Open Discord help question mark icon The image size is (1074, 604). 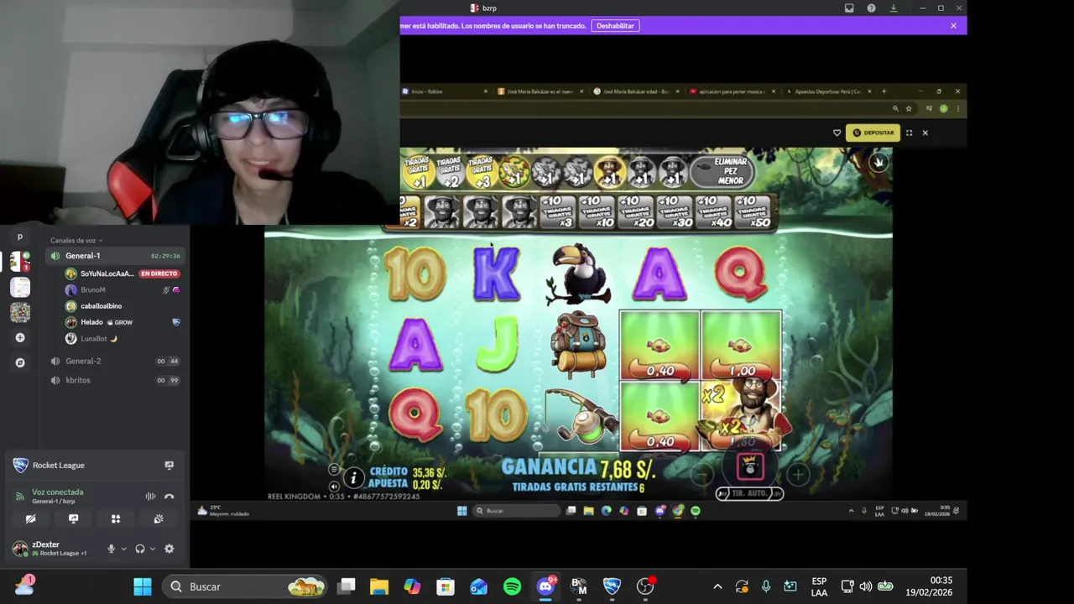point(871,8)
